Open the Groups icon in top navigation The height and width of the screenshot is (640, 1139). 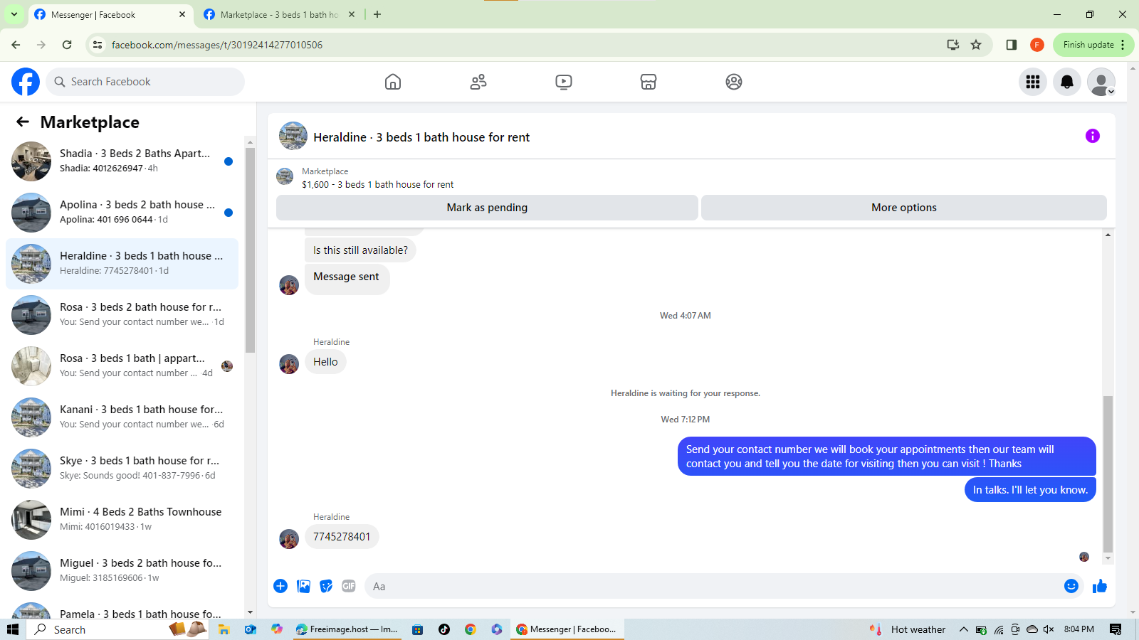[734, 82]
